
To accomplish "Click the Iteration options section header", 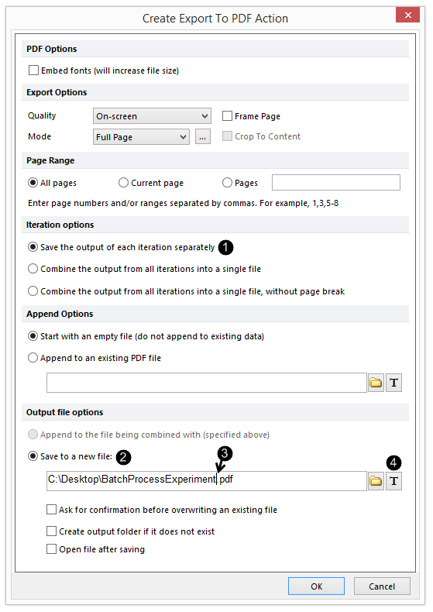I will tap(215, 225).
